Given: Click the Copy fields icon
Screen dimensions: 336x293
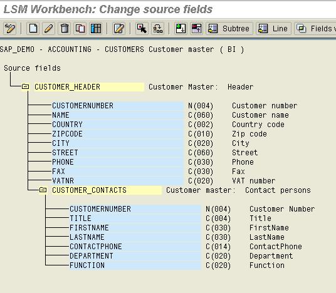Looking at the screenshot, I should click(x=80, y=28).
